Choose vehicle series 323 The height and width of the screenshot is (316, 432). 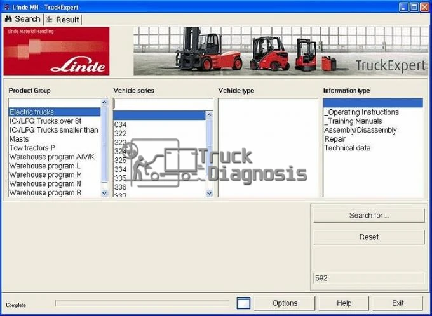[159, 142]
